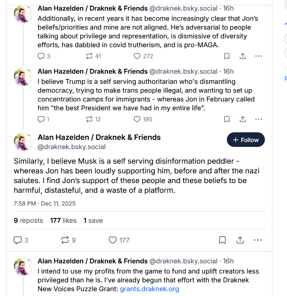Bookmark the main post with 177 likes

click(223, 240)
